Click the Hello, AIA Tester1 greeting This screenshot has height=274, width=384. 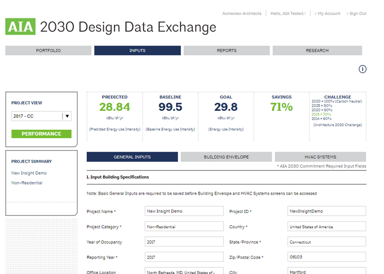pyautogui.click(x=288, y=14)
